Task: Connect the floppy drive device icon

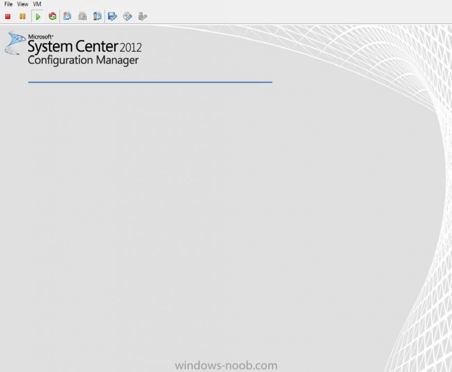Action: [112, 16]
